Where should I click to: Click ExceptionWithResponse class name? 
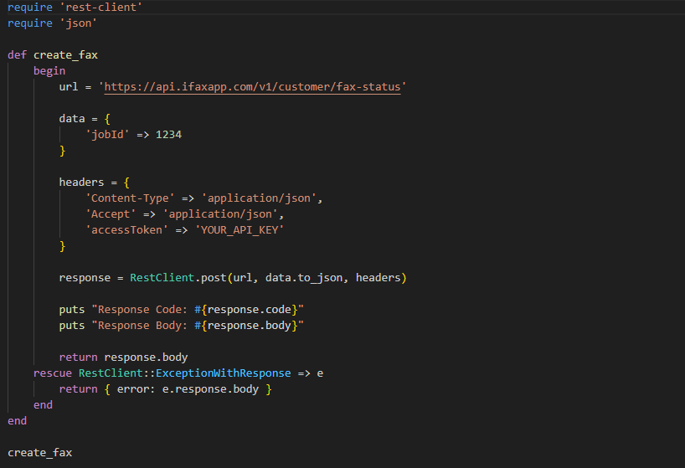(224, 373)
